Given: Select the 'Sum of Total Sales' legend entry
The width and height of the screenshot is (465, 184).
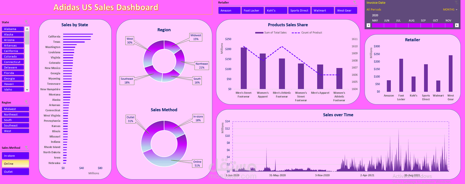Looking at the screenshot, I should [271, 32].
